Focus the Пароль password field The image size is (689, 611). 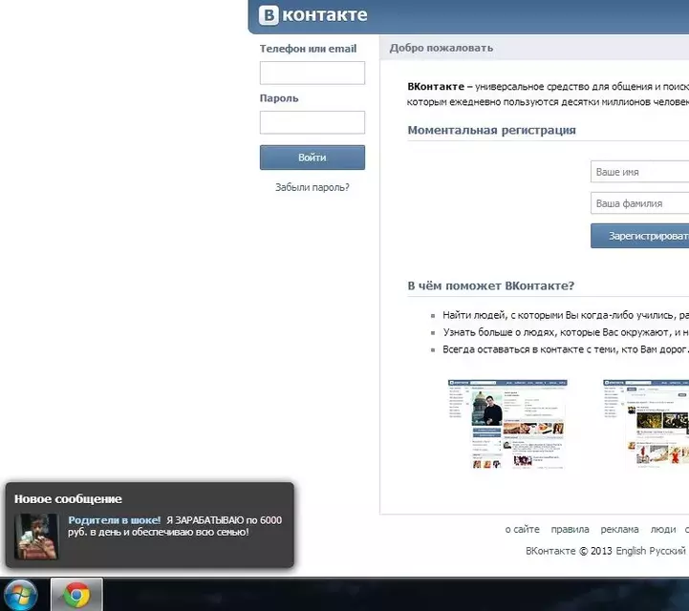click(312, 122)
